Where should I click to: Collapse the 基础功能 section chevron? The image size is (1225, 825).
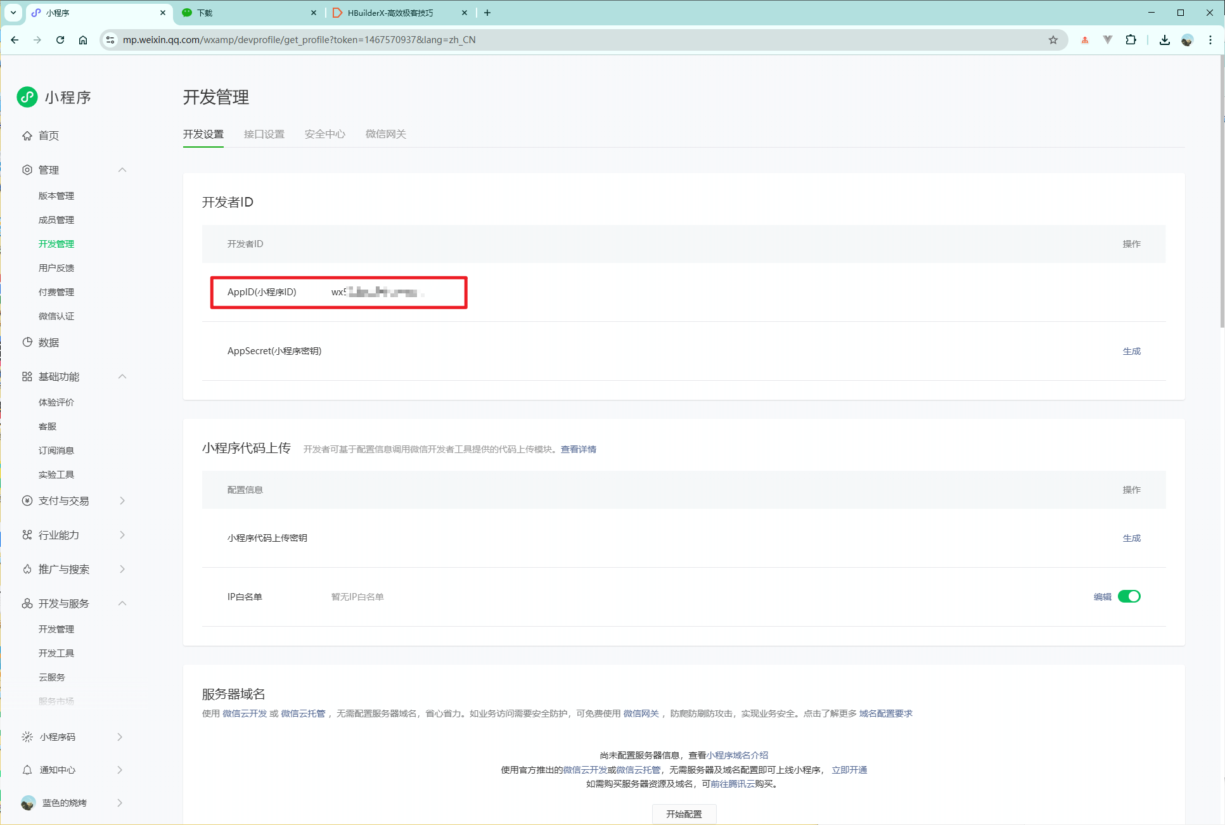[x=122, y=376]
